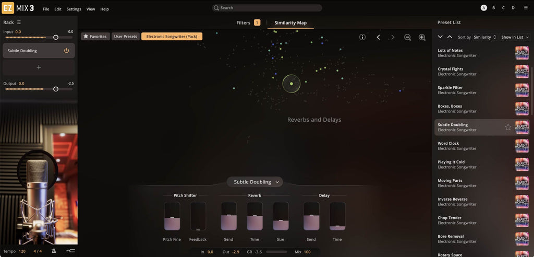Favorite Subtle Doubling with star icon
Image resolution: width=534 pixels, height=257 pixels.
[x=508, y=127]
